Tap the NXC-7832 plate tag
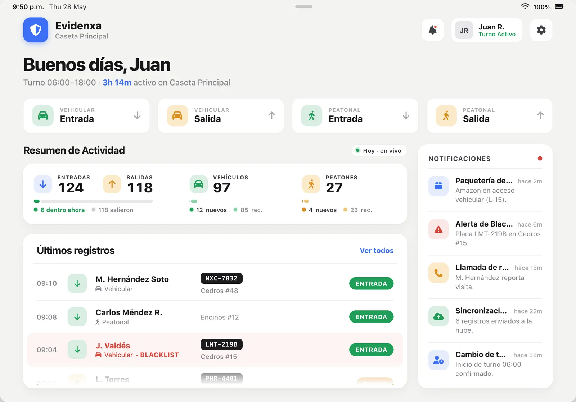 [x=221, y=278]
